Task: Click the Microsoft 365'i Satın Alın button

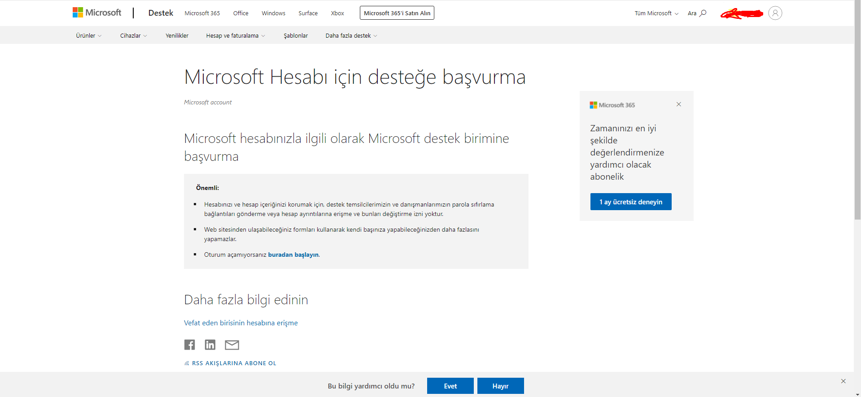Action: (397, 13)
